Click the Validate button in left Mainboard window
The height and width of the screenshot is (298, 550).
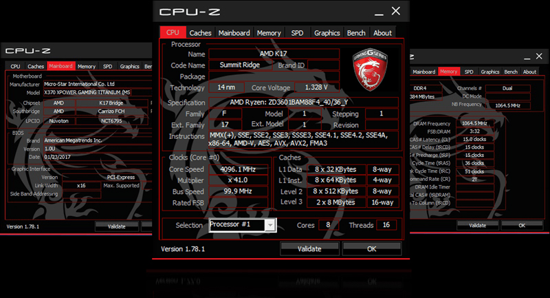(x=116, y=226)
